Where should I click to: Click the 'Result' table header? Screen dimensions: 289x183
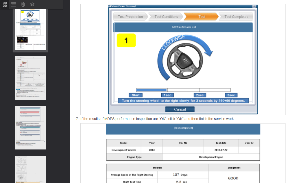coord(157,168)
